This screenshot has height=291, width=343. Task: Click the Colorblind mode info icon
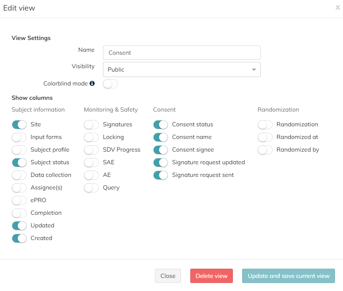[92, 83]
